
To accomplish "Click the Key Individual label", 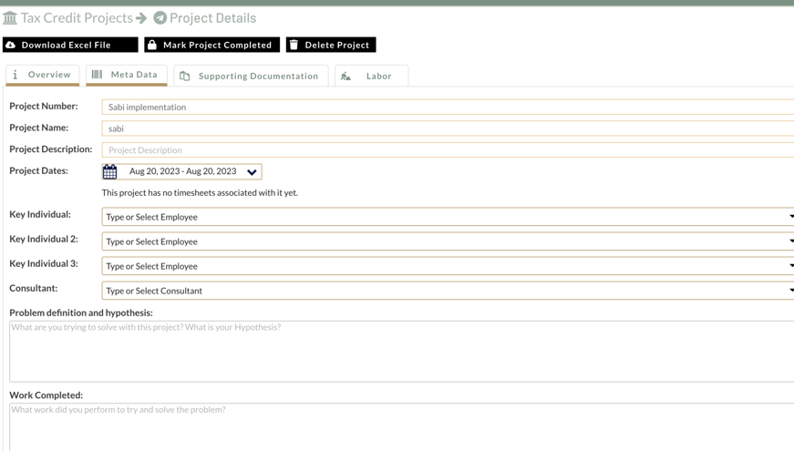I will coord(40,214).
